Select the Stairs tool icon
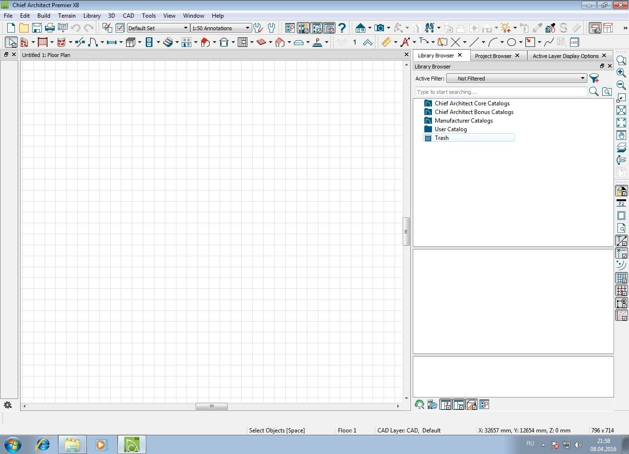Image resolution: width=629 pixels, height=454 pixels. tap(168, 42)
